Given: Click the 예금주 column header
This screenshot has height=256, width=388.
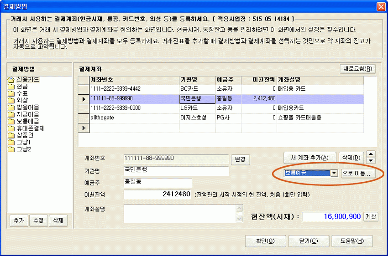Looking at the screenshot, I should (228, 80).
